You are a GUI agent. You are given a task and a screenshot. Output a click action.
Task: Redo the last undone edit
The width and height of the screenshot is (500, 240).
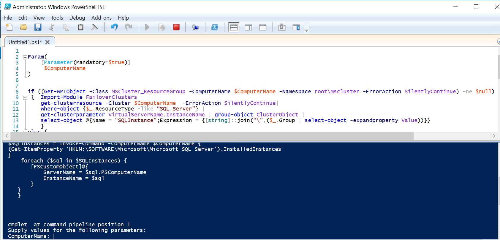tap(128, 27)
